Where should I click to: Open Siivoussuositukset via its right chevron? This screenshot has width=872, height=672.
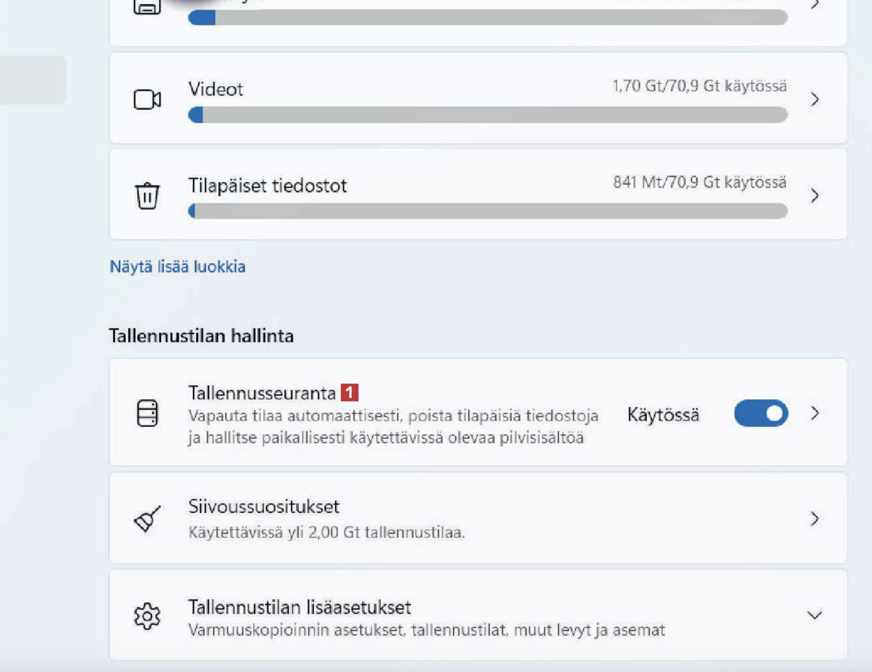(x=814, y=519)
